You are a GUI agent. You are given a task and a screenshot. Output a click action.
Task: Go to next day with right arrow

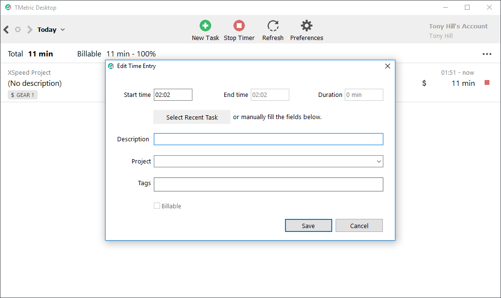30,29
